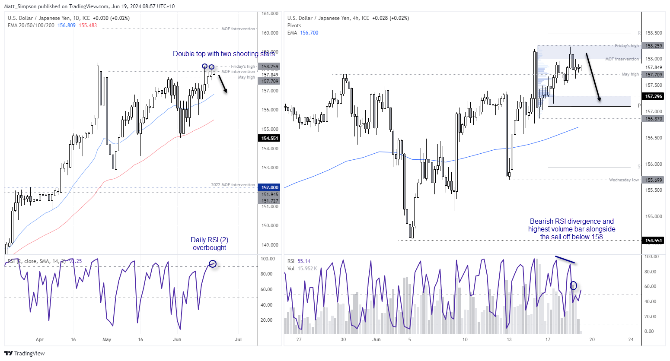Select the daily chart title 'U.S. Dollar / Japanese Yen, 1D, ICE'
Viewport: 670px width, 361px height.
(49, 18)
